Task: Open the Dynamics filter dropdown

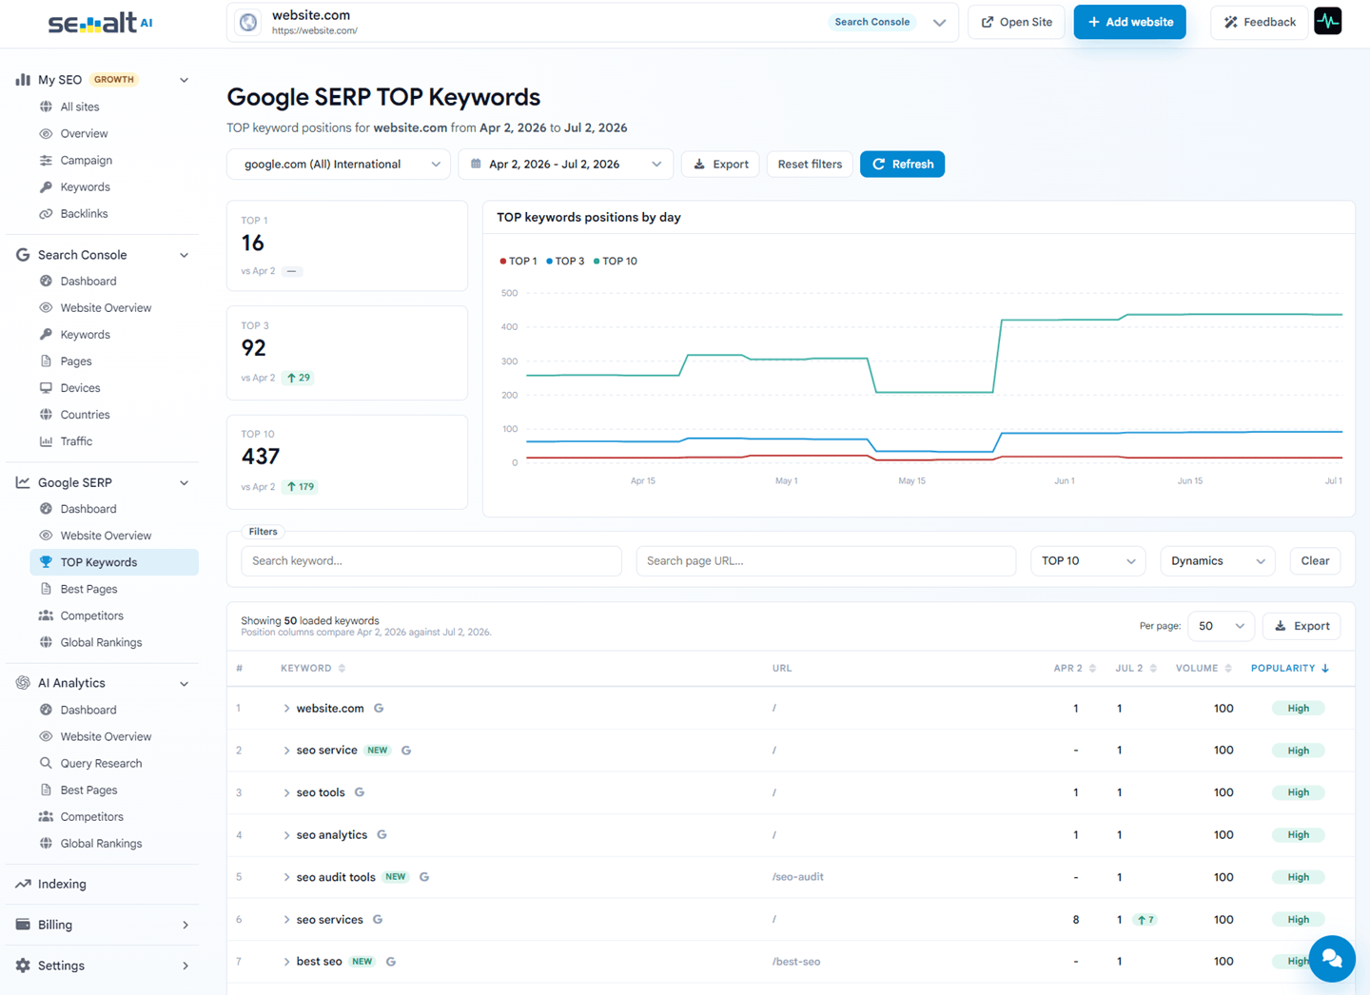Action: click(1218, 560)
